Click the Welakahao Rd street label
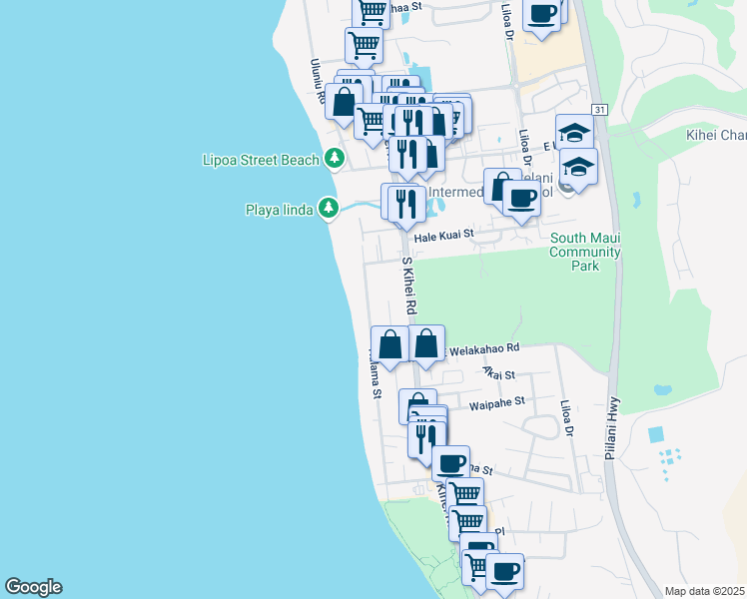The height and width of the screenshot is (599, 747). point(484,349)
